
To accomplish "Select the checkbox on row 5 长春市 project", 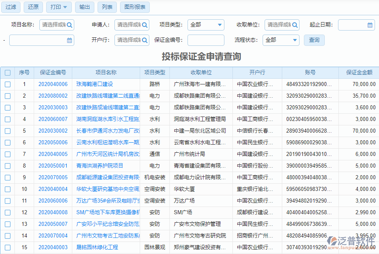I will coord(7,131).
